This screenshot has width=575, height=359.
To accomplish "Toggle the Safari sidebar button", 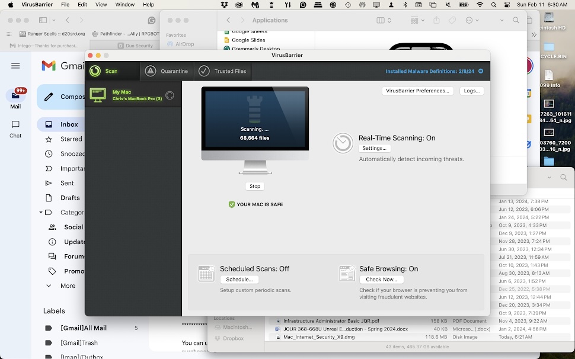I will coord(43,20).
